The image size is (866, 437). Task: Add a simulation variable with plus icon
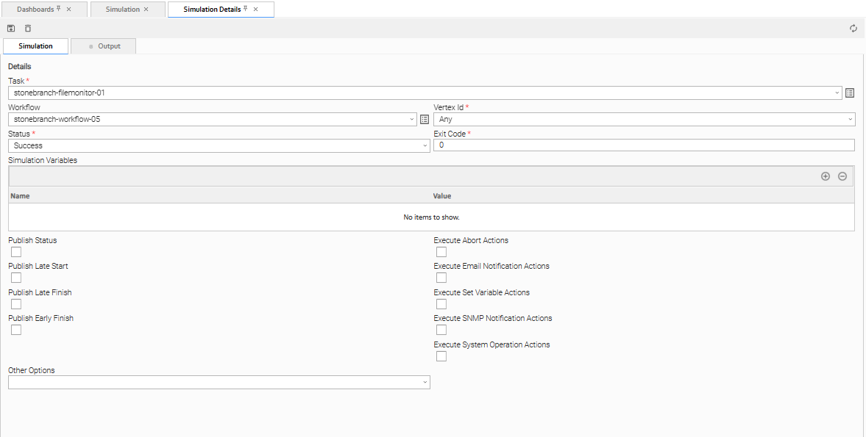(x=826, y=176)
